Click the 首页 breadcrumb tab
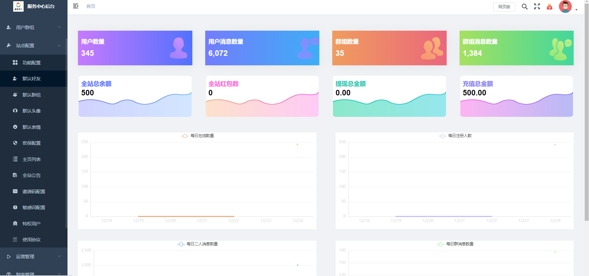 pos(90,6)
